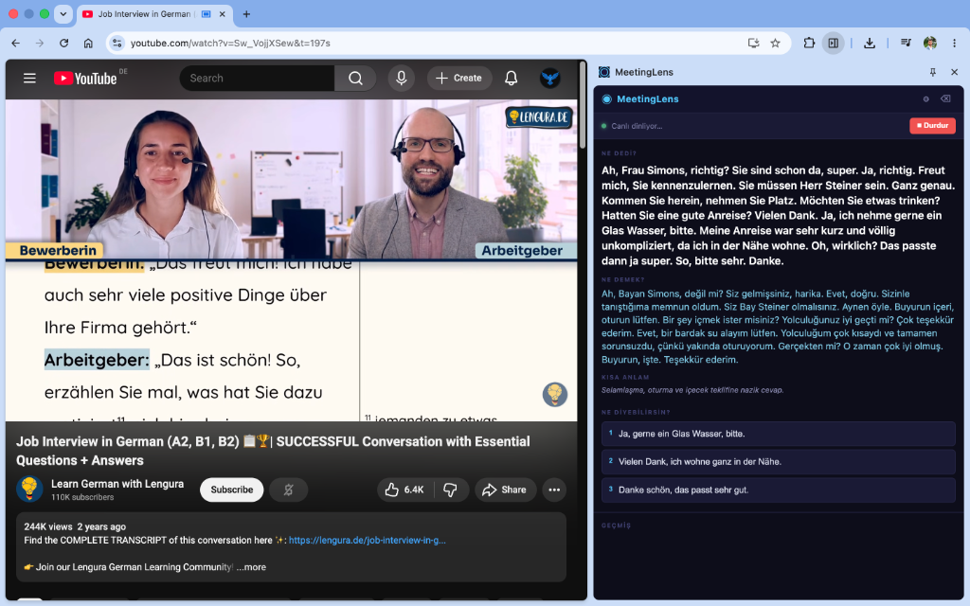
Task: Open the Chrome profile avatar
Action: pos(930,43)
